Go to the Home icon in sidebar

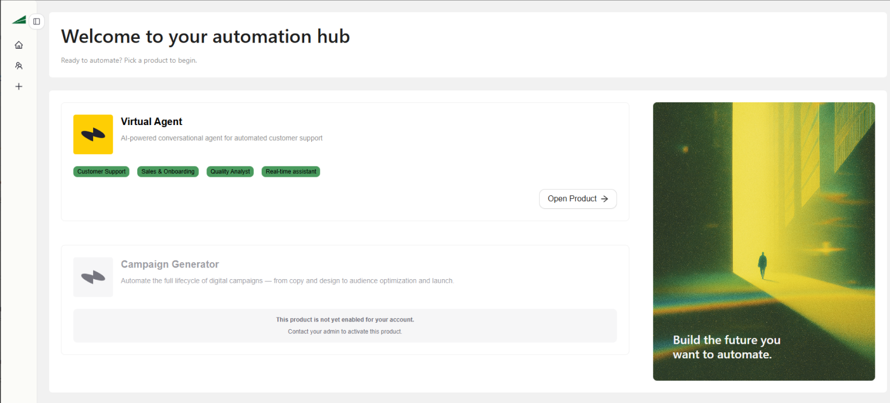click(19, 45)
